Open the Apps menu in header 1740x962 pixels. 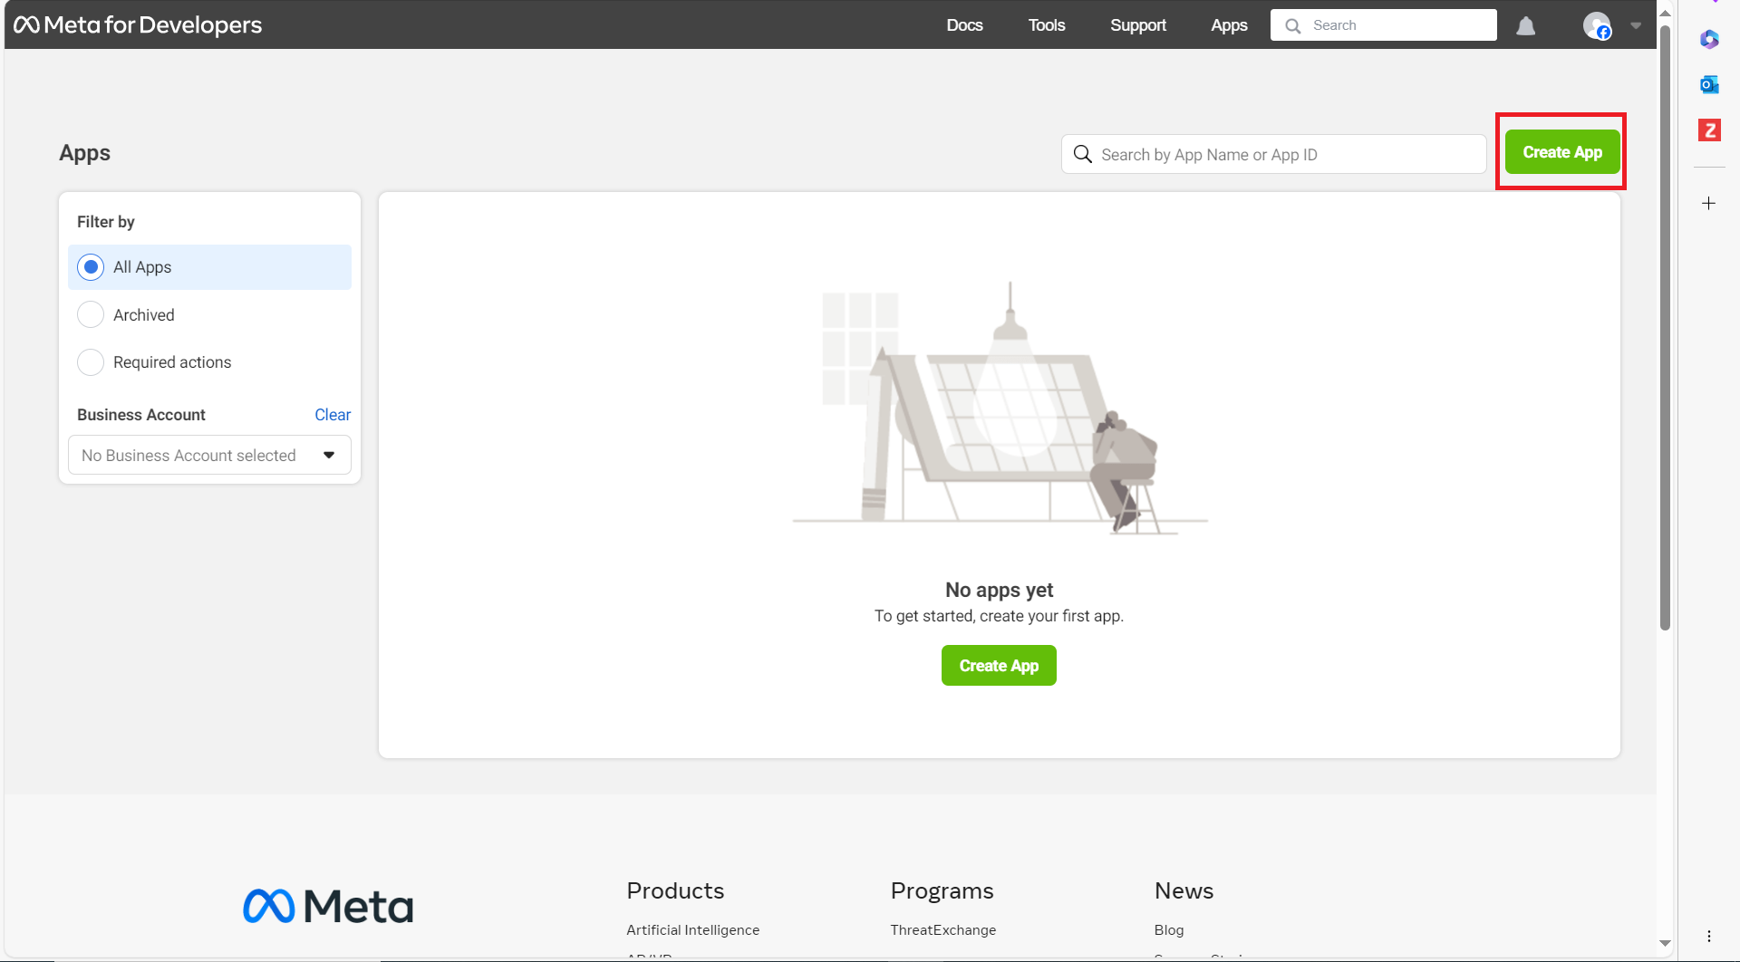pyautogui.click(x=1229, y=25)
